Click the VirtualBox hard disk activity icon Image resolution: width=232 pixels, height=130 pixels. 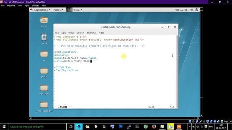pos(190,121)
